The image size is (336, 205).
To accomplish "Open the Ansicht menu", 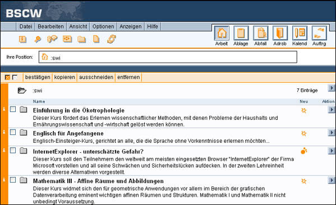I will pyautogui.click(x=78, y=26).
